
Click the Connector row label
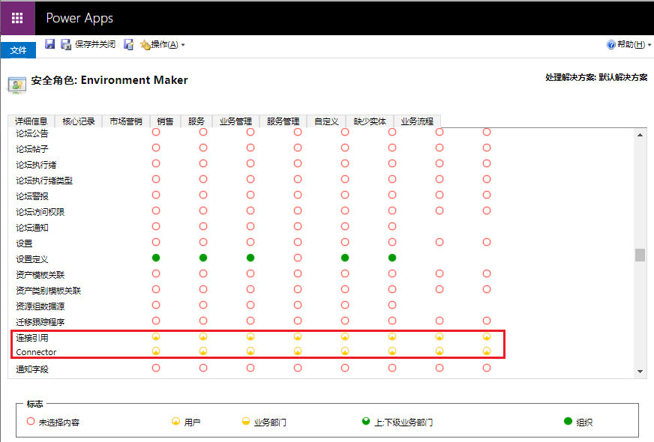(36, 352)
